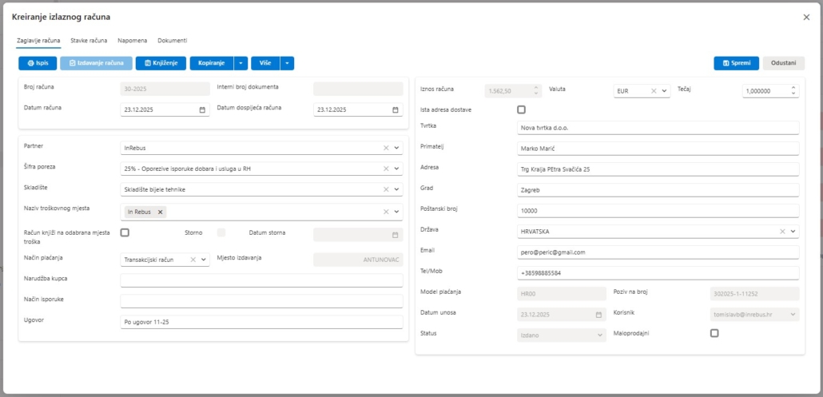The width and height of the screenshot is (823, 397).
Task: Remove the In Rebus cost center tag
Action: [x=160, y=212]
